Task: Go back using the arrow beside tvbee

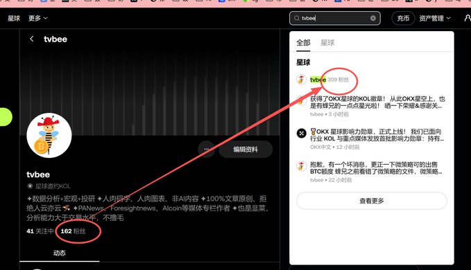Action: [x=31, y=39]
